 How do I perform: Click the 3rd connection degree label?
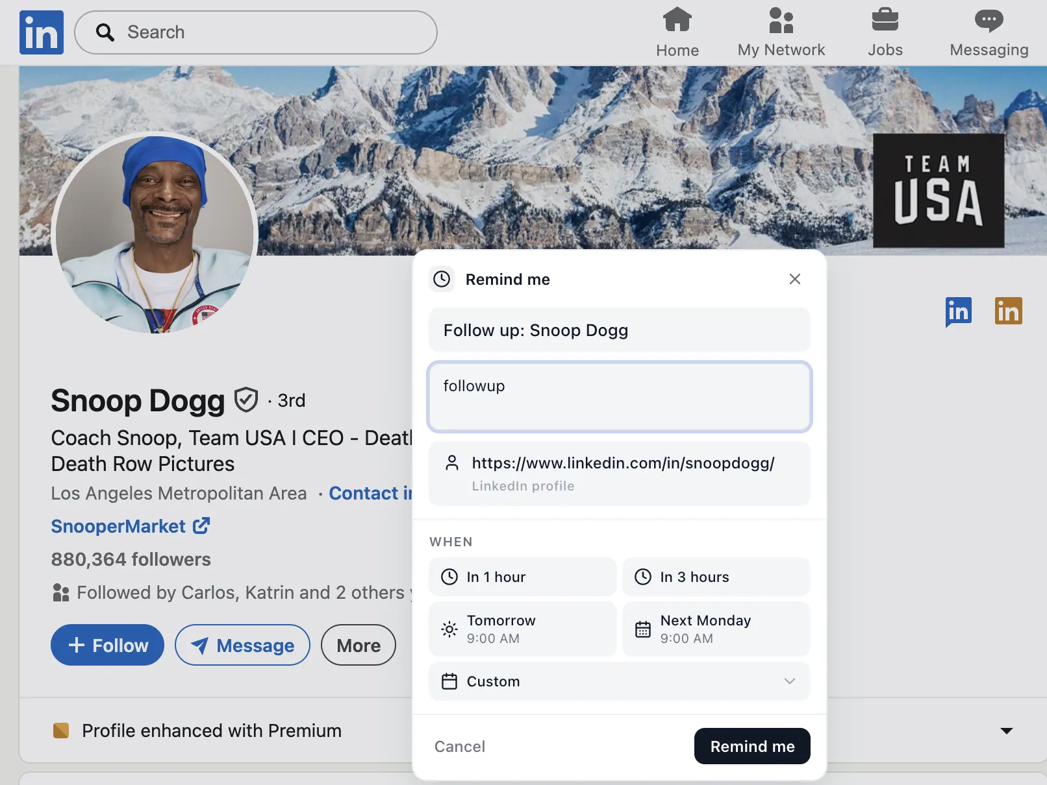[292, 400]
